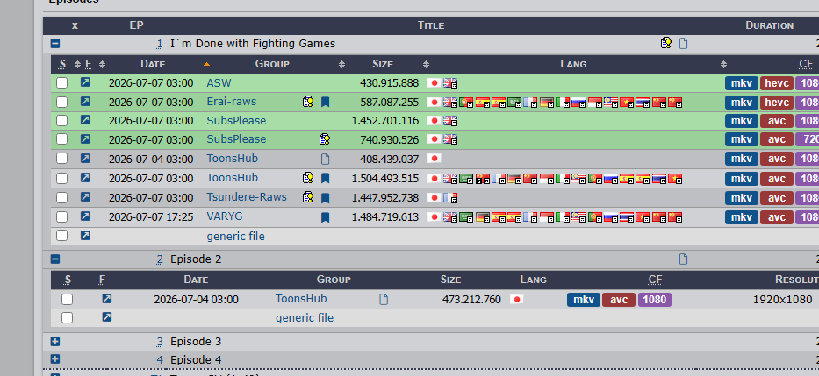Click comment note icon in 1.504.493.515 ToonsHub row
The image size is (819, 376).
pyautogui.click(x=308, y=178)
